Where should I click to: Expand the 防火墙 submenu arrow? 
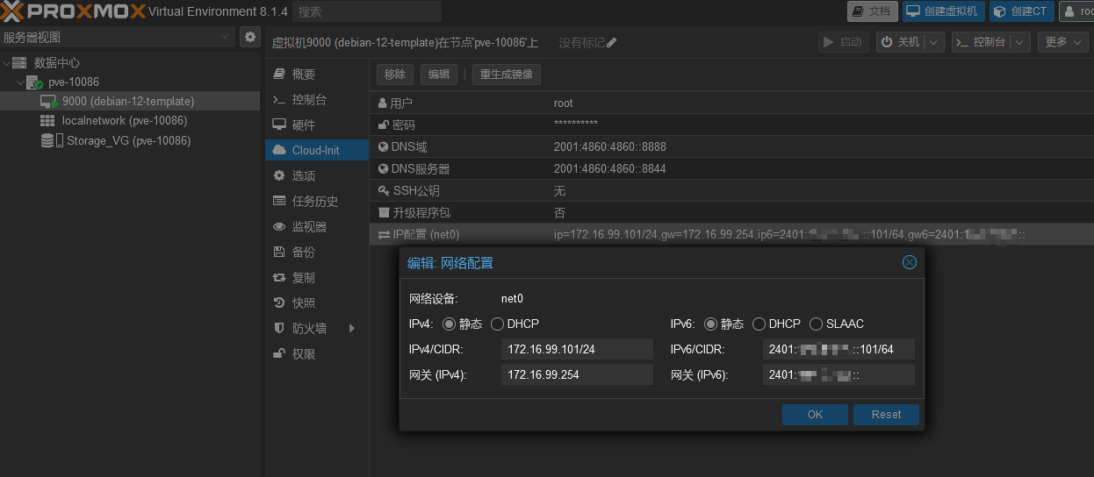(x=352, y=328)
